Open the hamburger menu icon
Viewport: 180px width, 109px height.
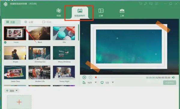pos(157,4)
